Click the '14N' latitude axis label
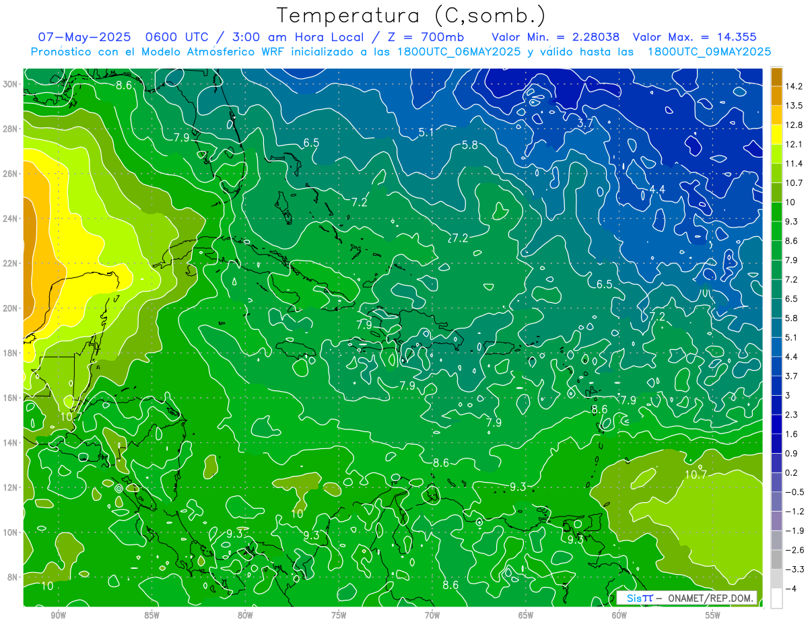This screenshot has width=808, height=624. (x=11, y=442)
